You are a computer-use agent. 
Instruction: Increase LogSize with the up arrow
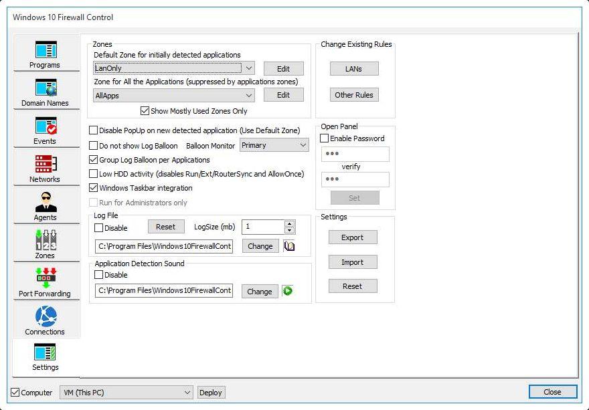point(290,224)
